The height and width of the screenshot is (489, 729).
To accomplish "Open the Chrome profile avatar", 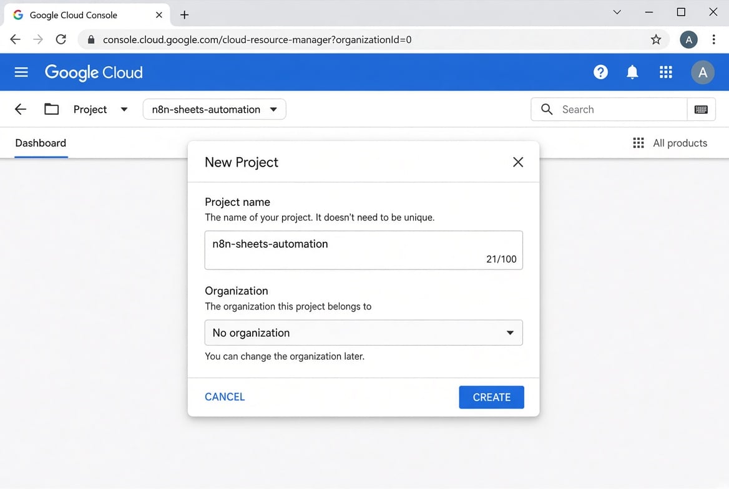I will click(688, 39).
